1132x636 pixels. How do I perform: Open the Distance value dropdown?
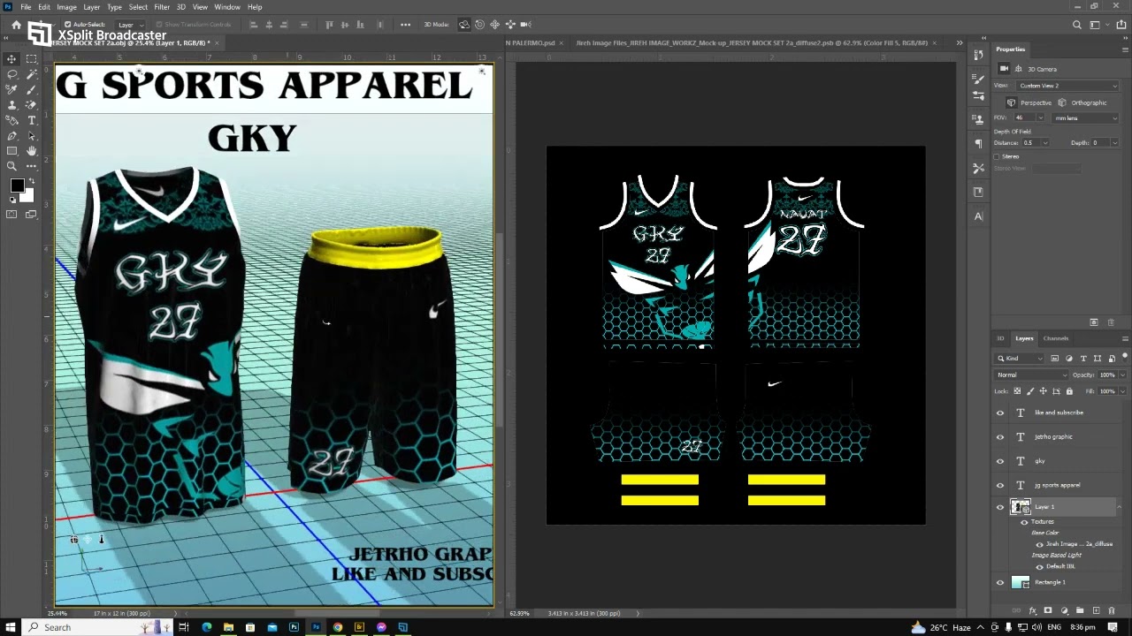[x=1045, y=142]
